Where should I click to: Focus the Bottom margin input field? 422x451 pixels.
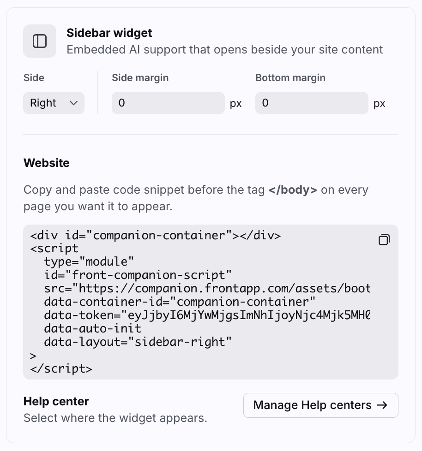[x=312, y=103]
